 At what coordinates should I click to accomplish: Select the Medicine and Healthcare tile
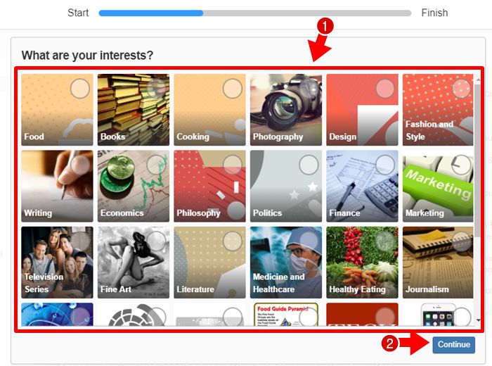(286, 263)
